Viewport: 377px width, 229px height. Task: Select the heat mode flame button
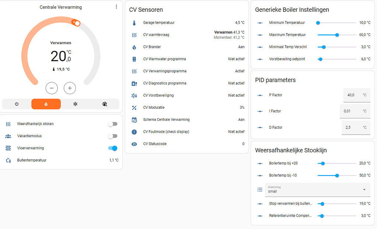click(x=46, y=104)
